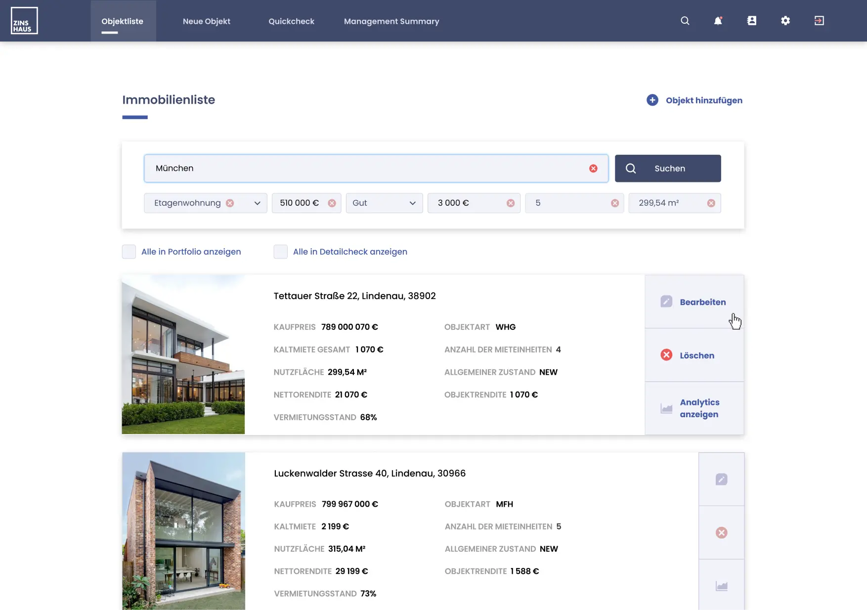Click the red Löschen icon on Tettauer Straße card
The height and width of the screenshot is (610, 867).
click(x=666, y=354)
